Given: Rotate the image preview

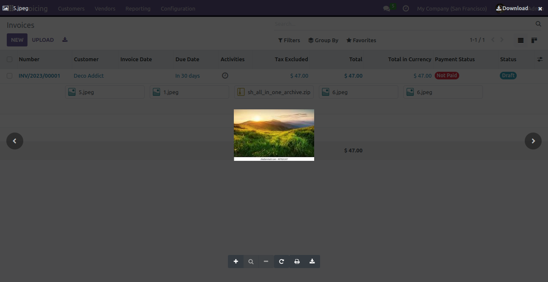Looking at the screenshot, I should 281,261.
